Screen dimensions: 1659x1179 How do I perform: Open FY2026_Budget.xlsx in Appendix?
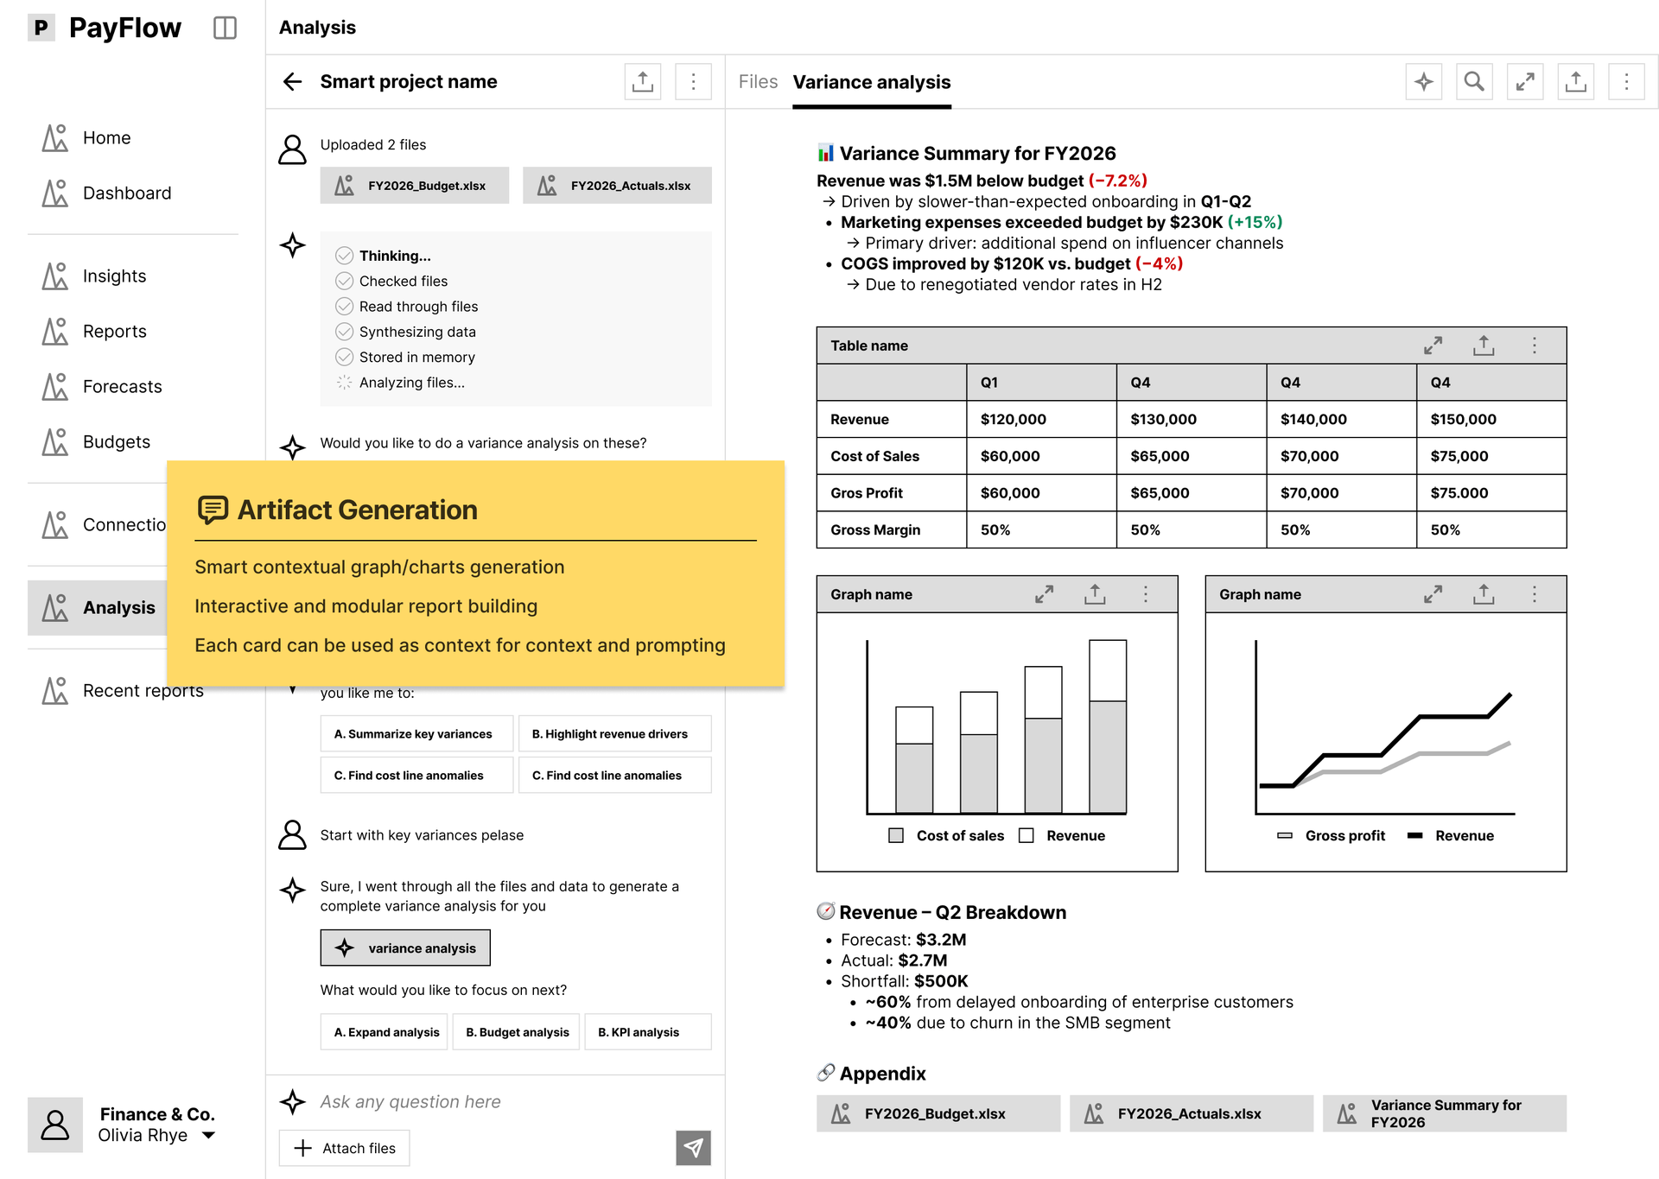tap(938, 1113)
